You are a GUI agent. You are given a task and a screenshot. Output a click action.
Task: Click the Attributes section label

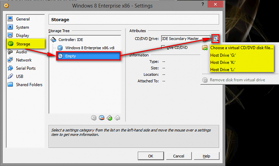[x=138, y=31]
